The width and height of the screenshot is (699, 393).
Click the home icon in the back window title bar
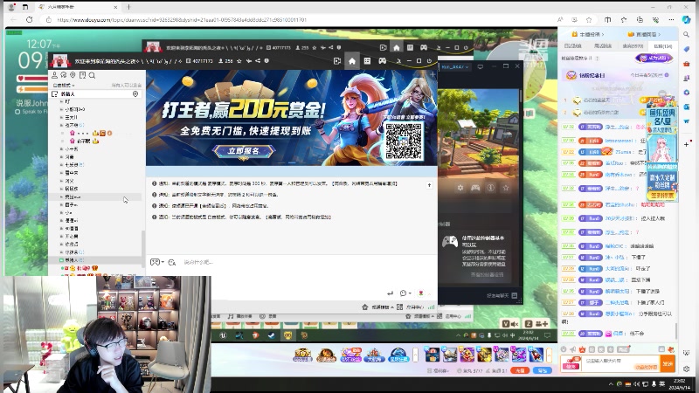[396, 47]
